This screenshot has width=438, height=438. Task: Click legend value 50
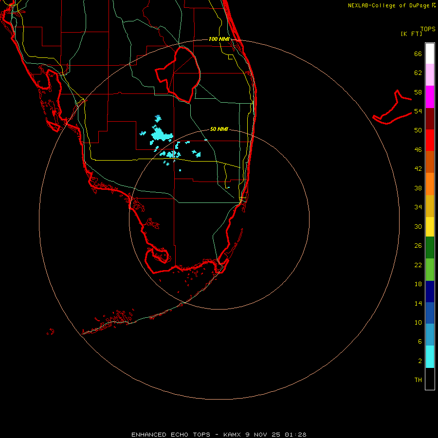pos(418,130)
